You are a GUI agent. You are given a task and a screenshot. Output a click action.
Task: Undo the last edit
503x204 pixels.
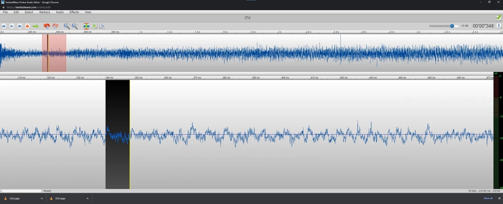(47, 26)
